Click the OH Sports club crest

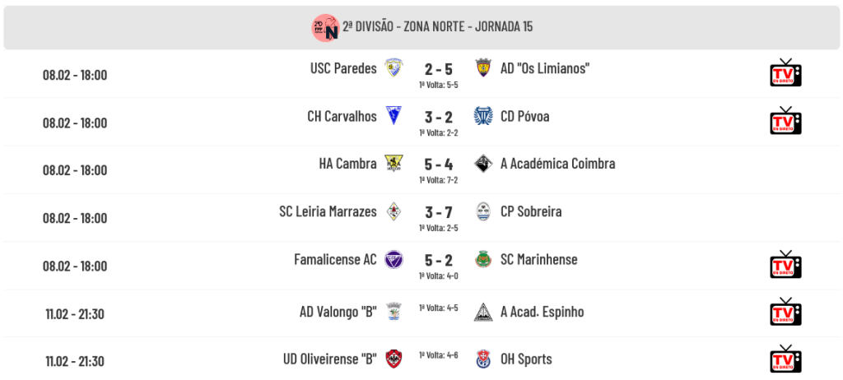tap(482, 359)
